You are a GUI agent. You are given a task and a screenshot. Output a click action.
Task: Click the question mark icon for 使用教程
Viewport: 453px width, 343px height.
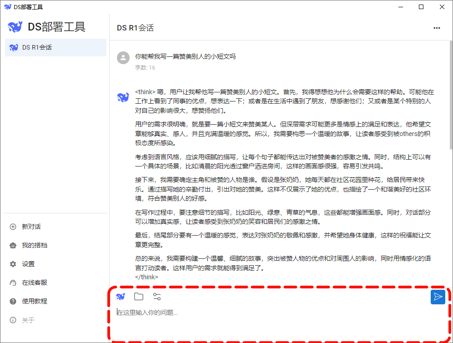pyautogui.click(x=13, y=302)
